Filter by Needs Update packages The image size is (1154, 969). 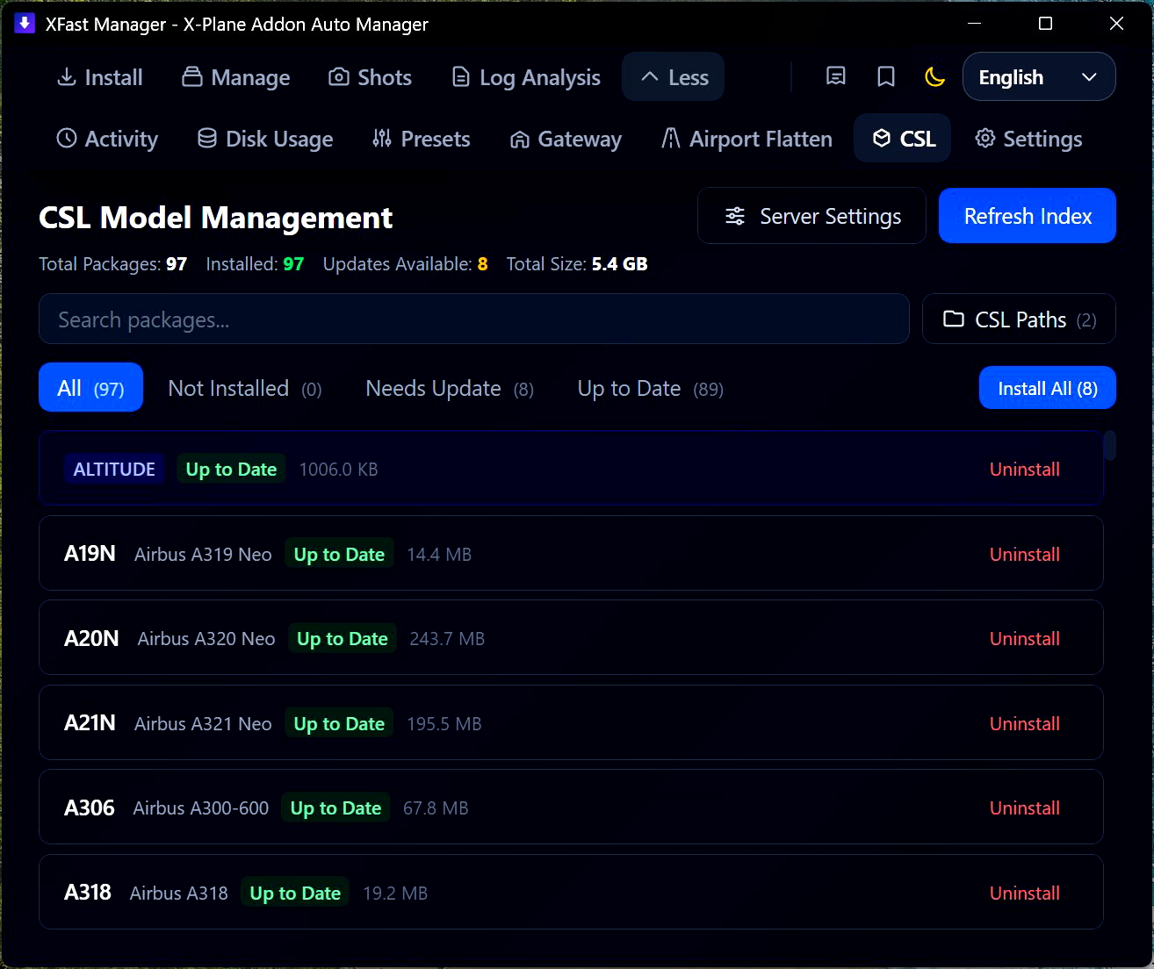[450, 388]
